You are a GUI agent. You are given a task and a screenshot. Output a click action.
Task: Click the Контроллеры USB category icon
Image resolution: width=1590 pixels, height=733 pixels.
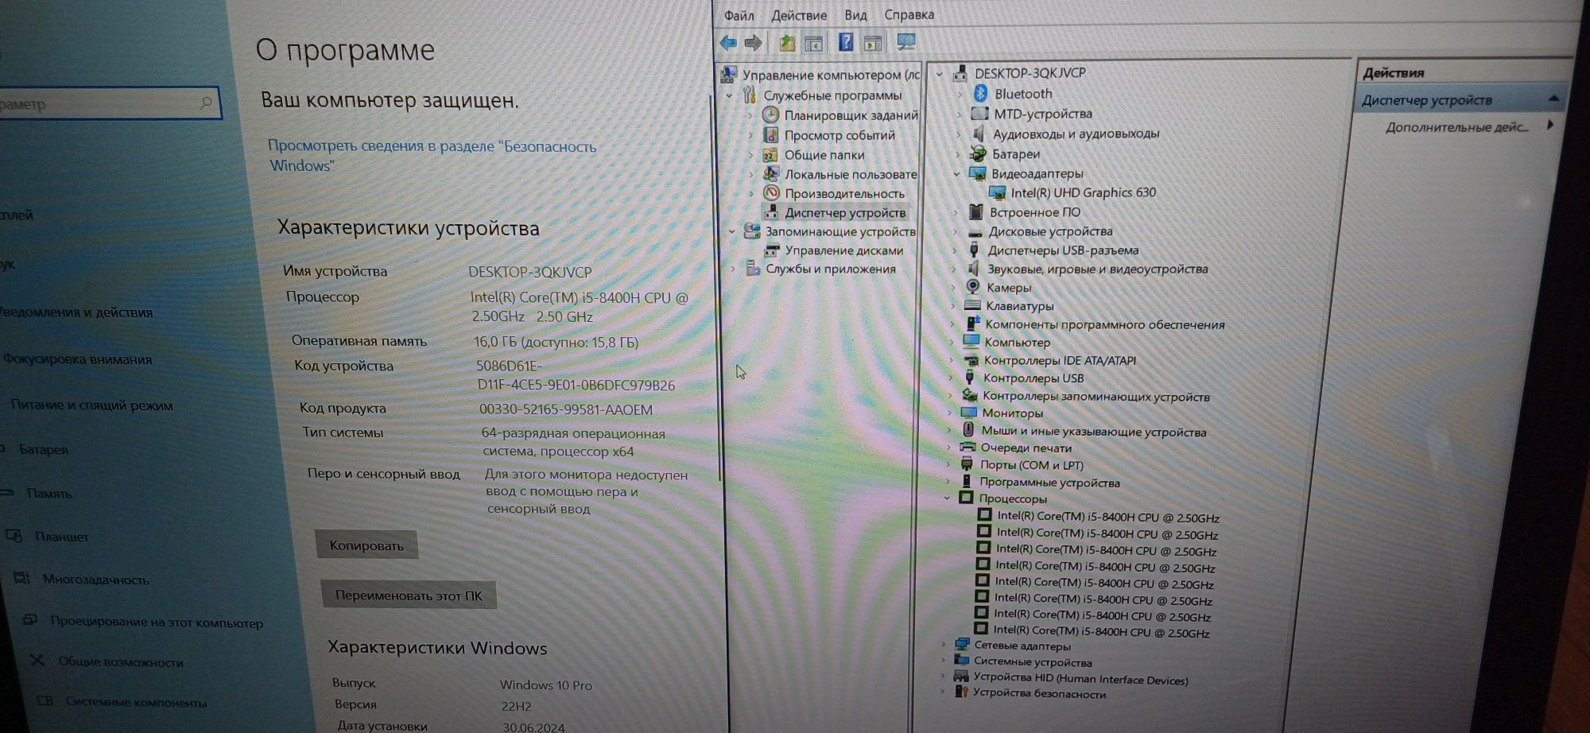tap(969, 378)
